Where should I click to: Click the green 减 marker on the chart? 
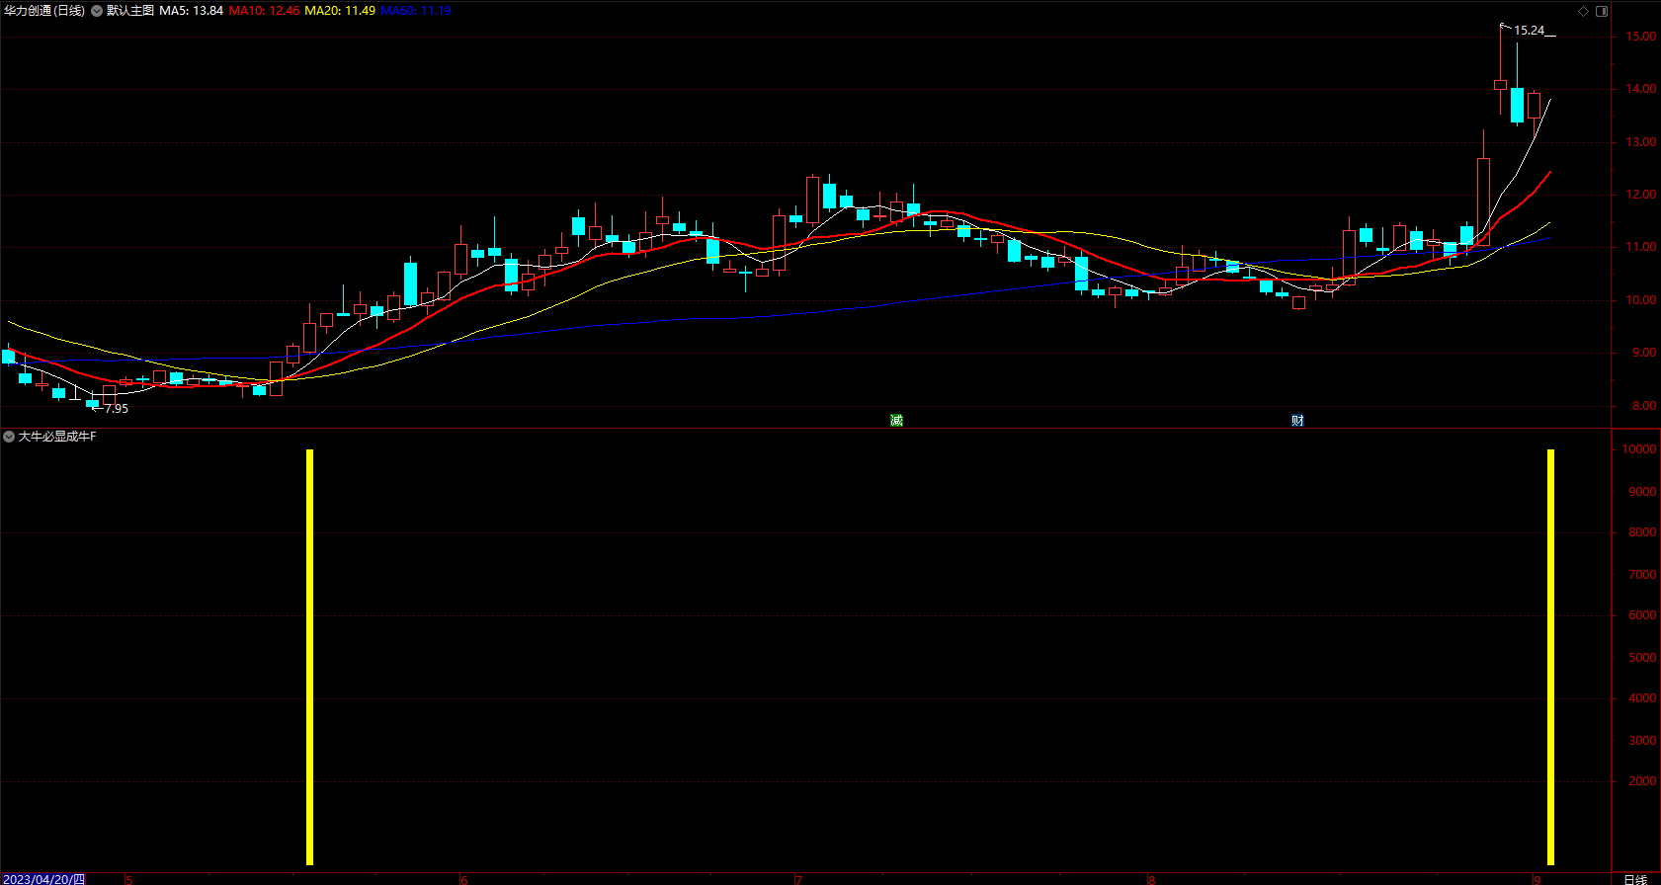pyautogui.click(x=896, y=421)
